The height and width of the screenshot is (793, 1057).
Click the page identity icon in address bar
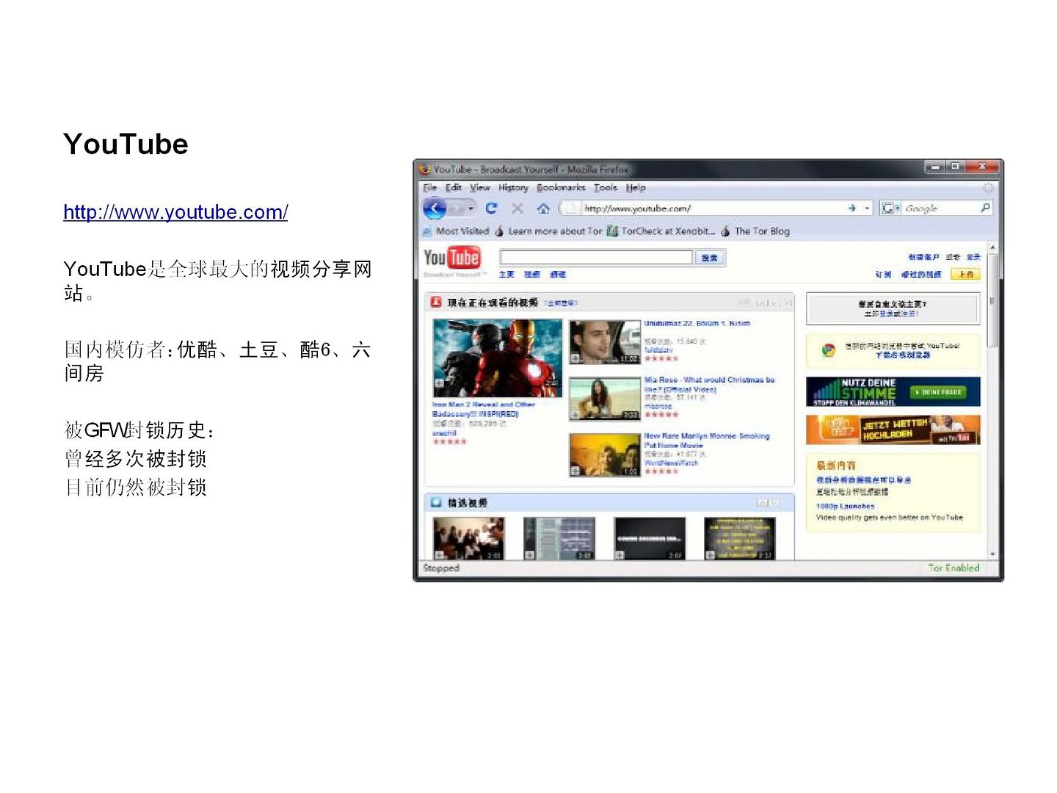click(572, 209)
